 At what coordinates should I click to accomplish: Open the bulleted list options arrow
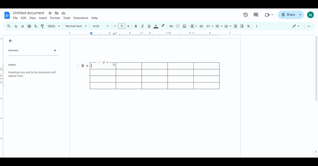pos(222,26)
